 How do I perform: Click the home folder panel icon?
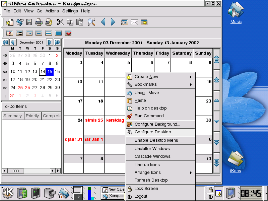click(x=64, y=193)
